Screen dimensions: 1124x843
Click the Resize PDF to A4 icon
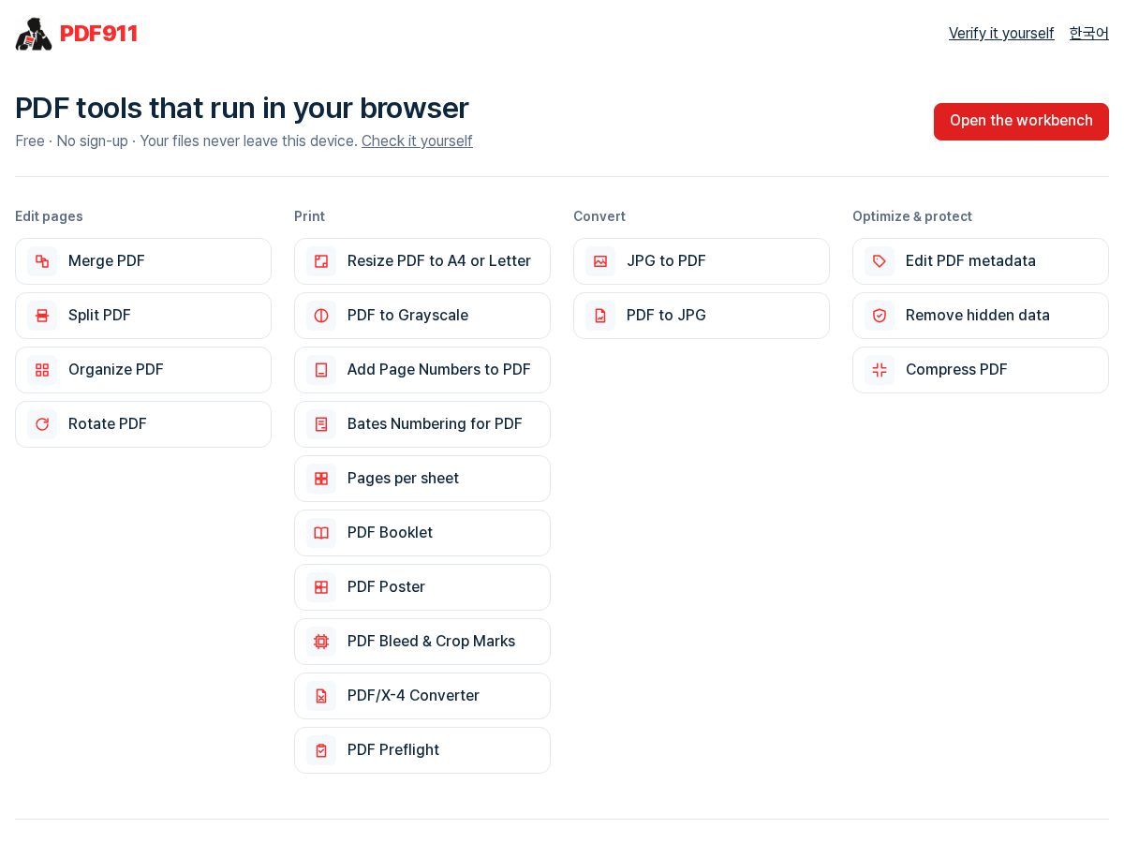point(321,261)
